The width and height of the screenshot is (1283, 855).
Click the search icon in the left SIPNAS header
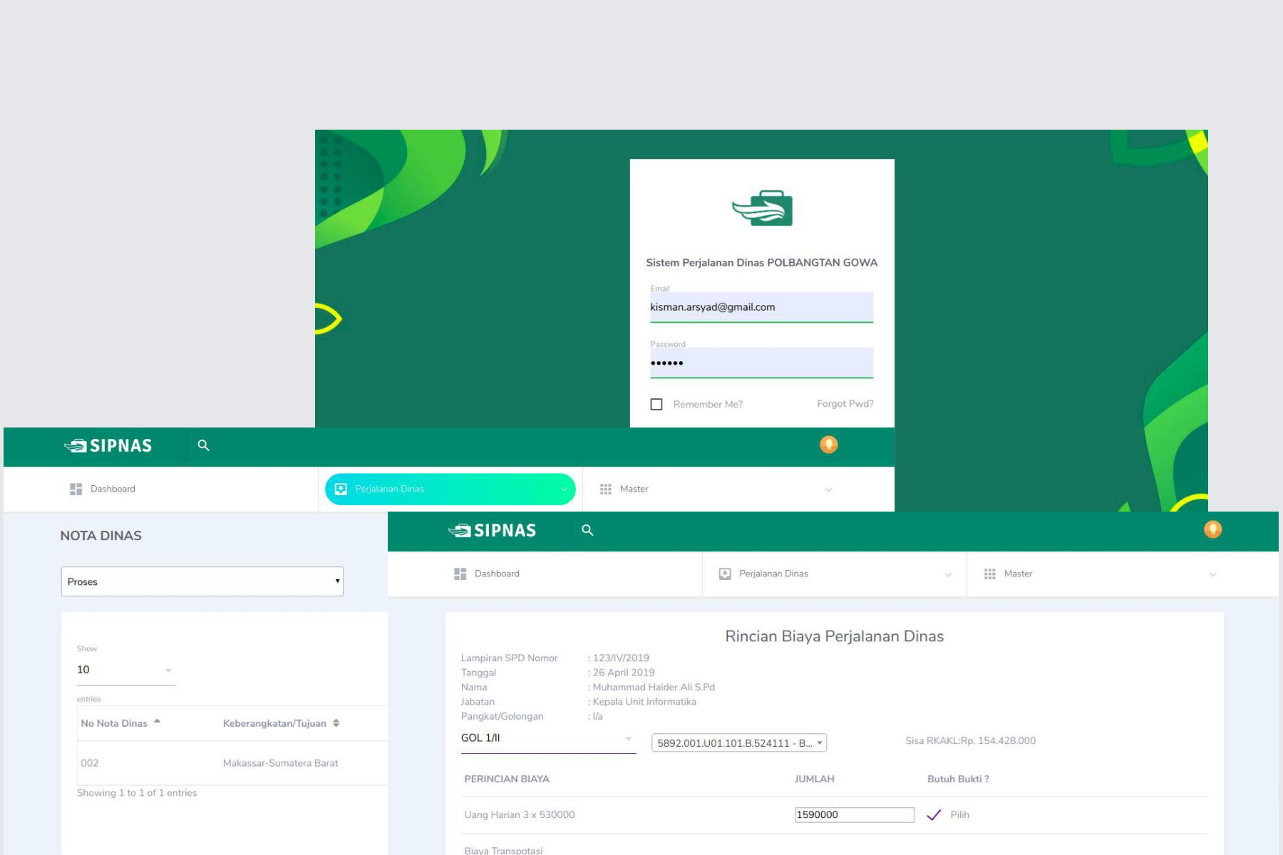click(x=203, y=445)
